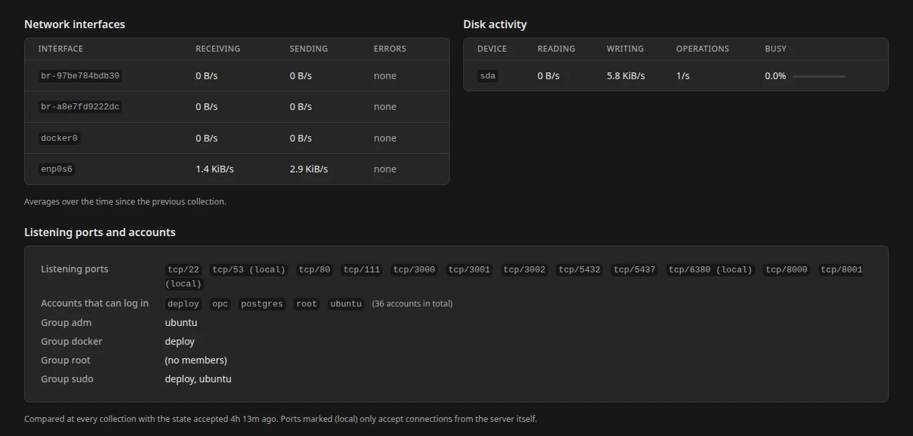913x436 pixels.
Task: Click the tcp/80 port tag
Action: 314,270
